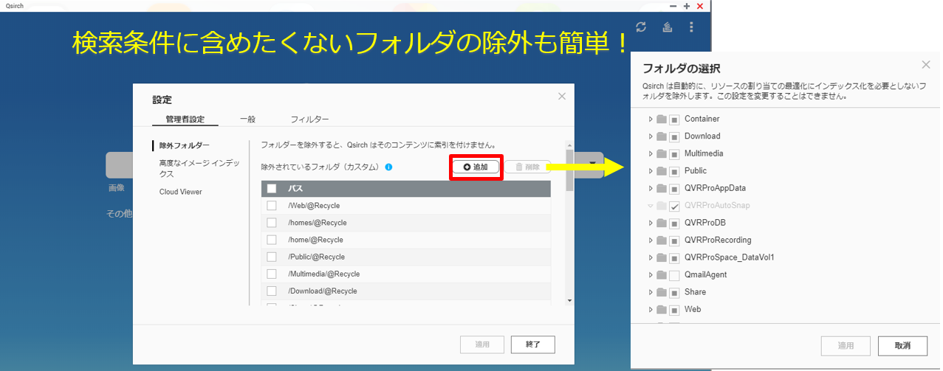The height and width of the screenshot is (371, 943).
Task: Click the QVRProDB folder icon
Action: click(662, 223)
